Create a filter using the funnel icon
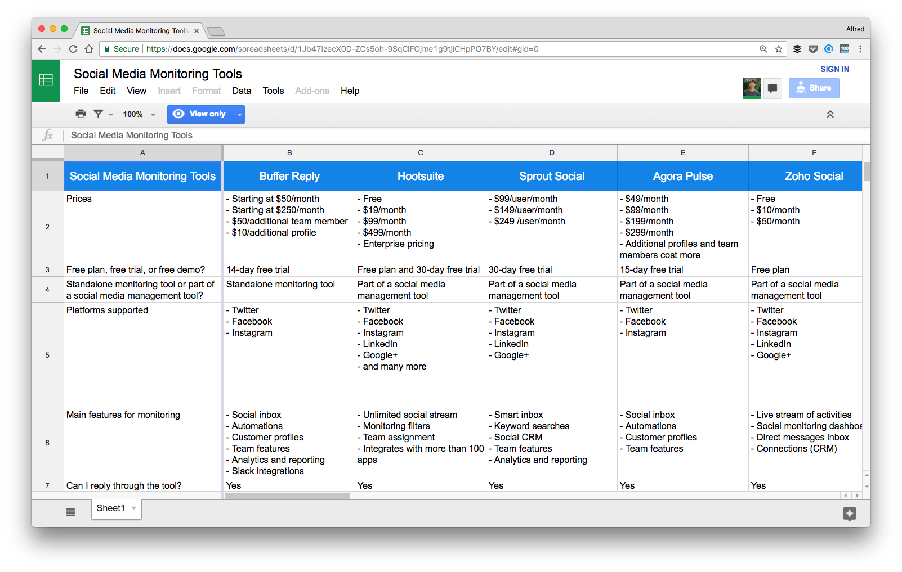This screenshot has width=902, height=572. pyautogui.click(x=97, y=114)
